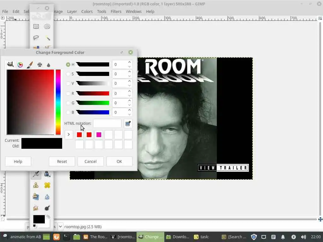This screenshot has height=242, width=323.
Task: Open the Windows menu
Action: point(134,12)
